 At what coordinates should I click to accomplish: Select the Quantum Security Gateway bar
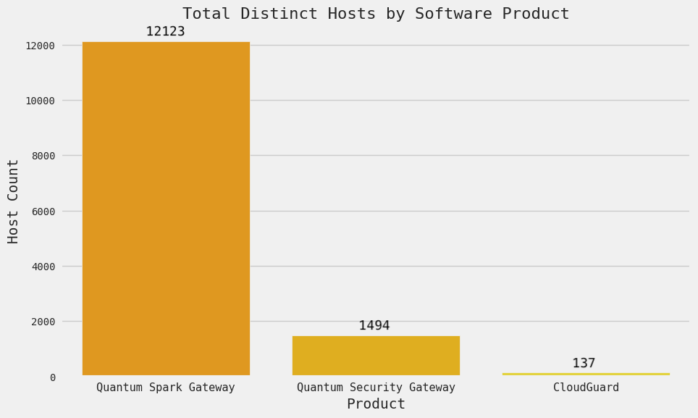click(376, 356)
